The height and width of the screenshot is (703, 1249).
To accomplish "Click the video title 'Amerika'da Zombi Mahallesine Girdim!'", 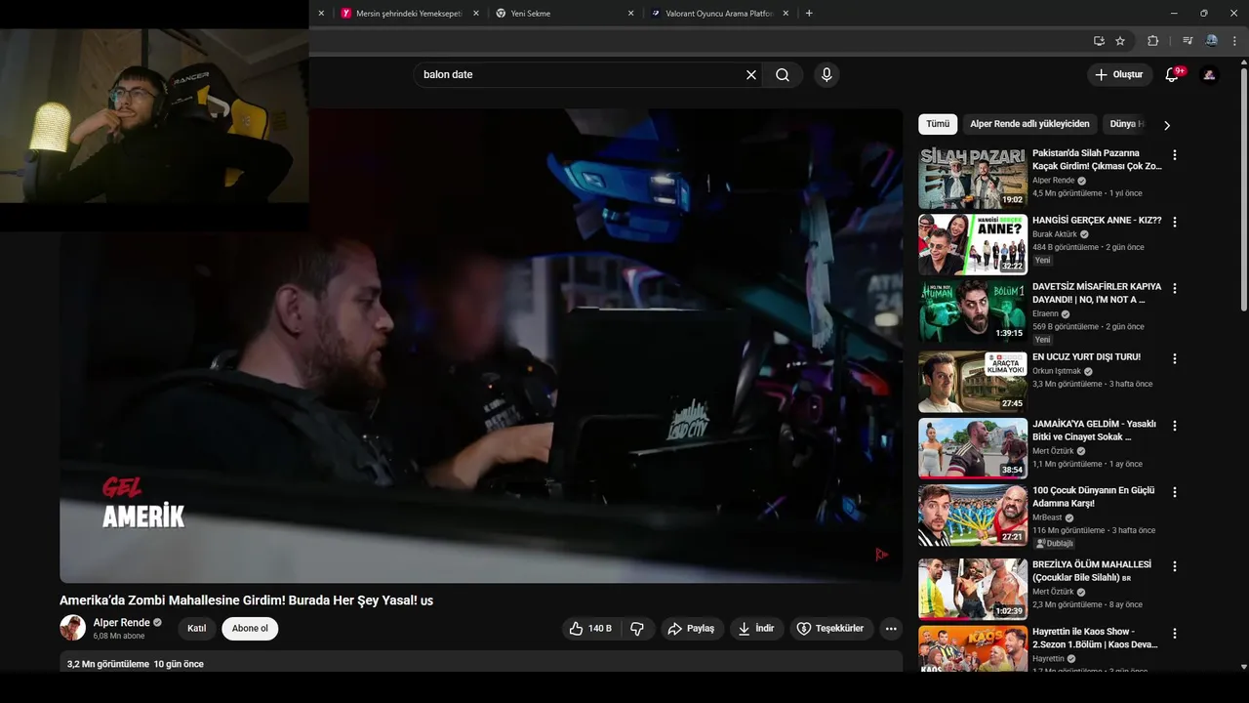I will (x=246, y=600).
